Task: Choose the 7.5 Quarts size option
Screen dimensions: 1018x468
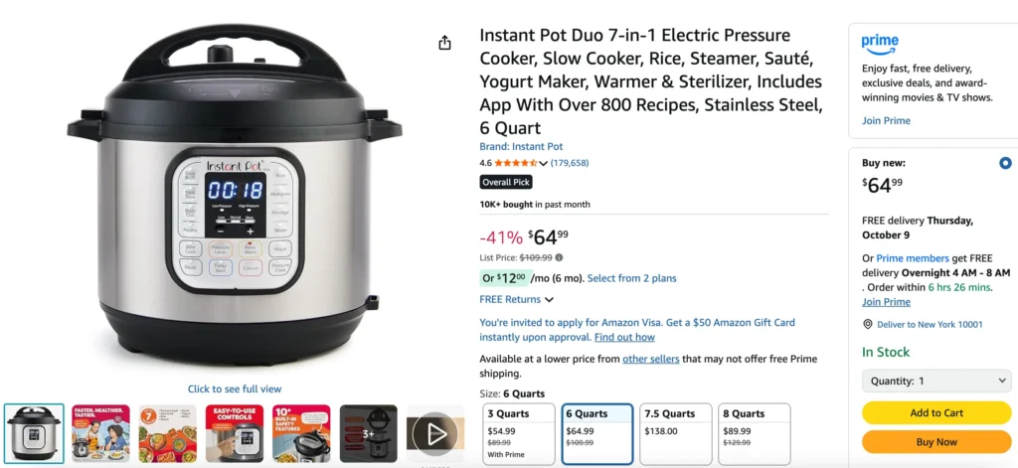Action: coord(676,433)
